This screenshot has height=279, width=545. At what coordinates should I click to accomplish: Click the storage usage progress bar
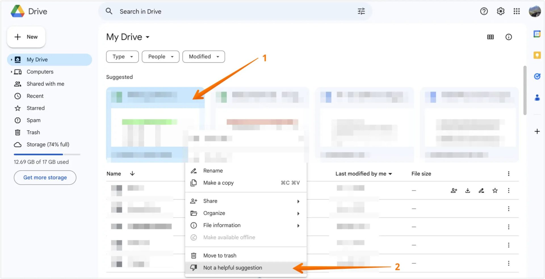coord(47,154)
